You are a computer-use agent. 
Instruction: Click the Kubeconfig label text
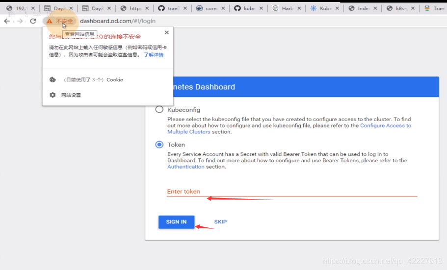point(184,110)
